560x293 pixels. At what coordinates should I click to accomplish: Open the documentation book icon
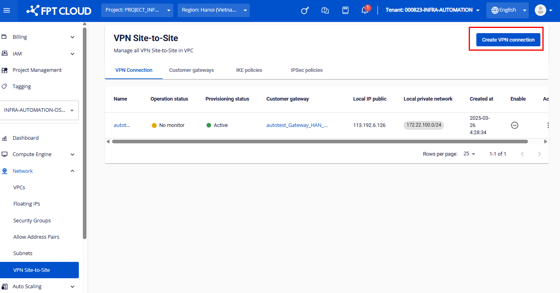coord(345,10)
